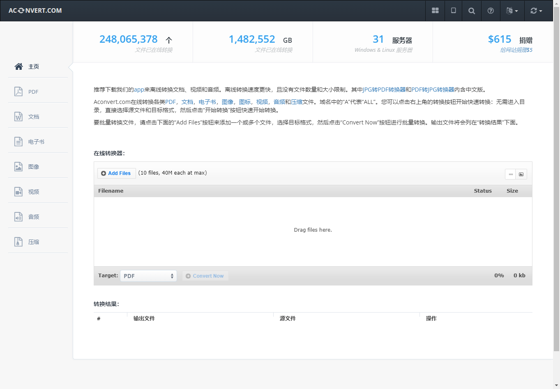560x389 pixels.
Task: Click the $615 捐赠 donation amount
Action: click(510, 39)
